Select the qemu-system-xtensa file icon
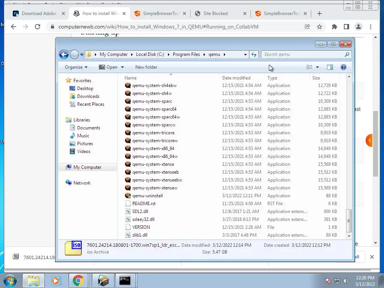384x288 pixels. [128, 164]
